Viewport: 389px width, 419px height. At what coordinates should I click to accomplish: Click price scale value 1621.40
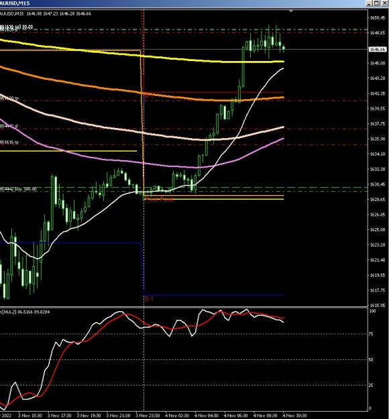pos(378,259)
